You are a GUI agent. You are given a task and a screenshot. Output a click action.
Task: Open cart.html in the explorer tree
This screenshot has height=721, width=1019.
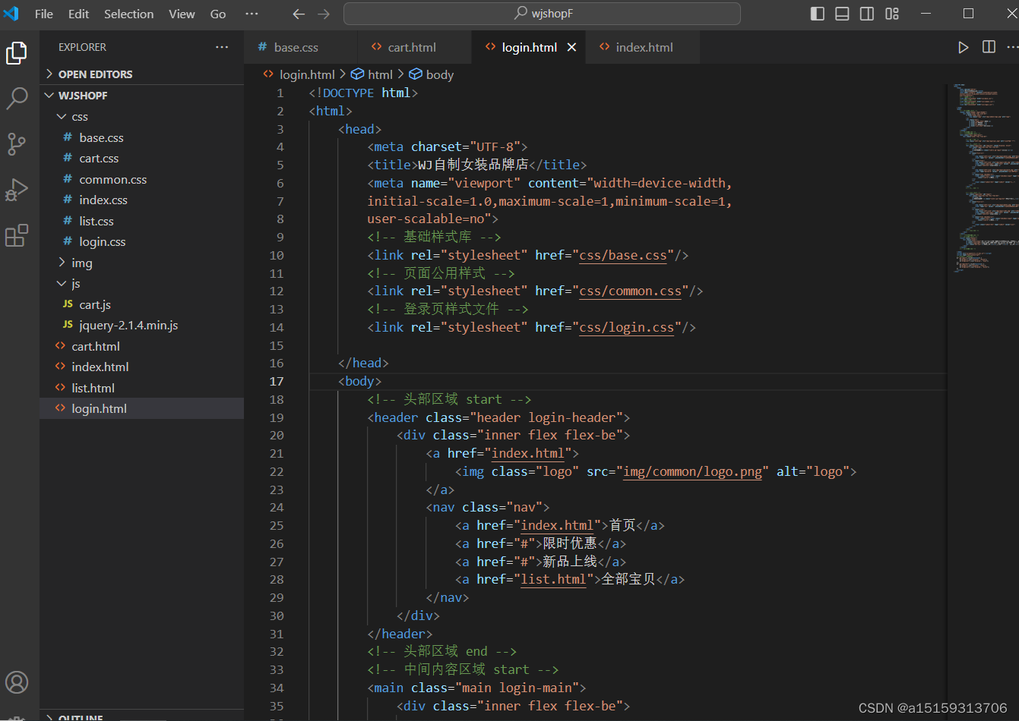tap(141, 346)
